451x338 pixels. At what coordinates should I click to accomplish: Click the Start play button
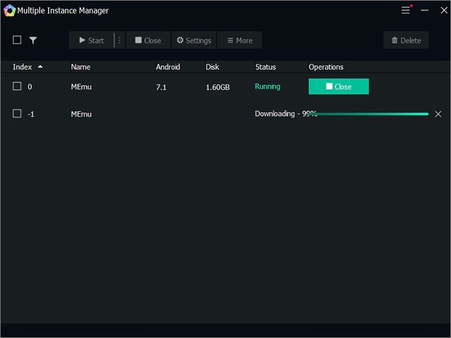[x=91, y=40]
